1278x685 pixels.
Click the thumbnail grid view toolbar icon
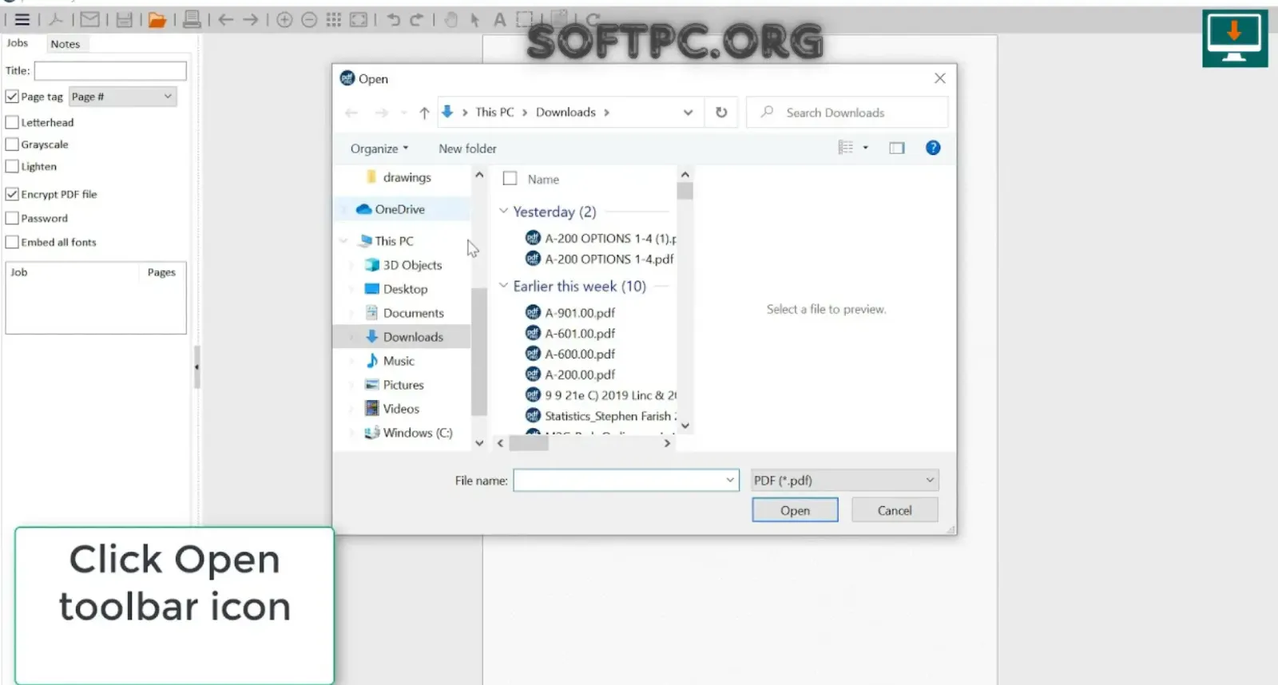pos(334,20)
